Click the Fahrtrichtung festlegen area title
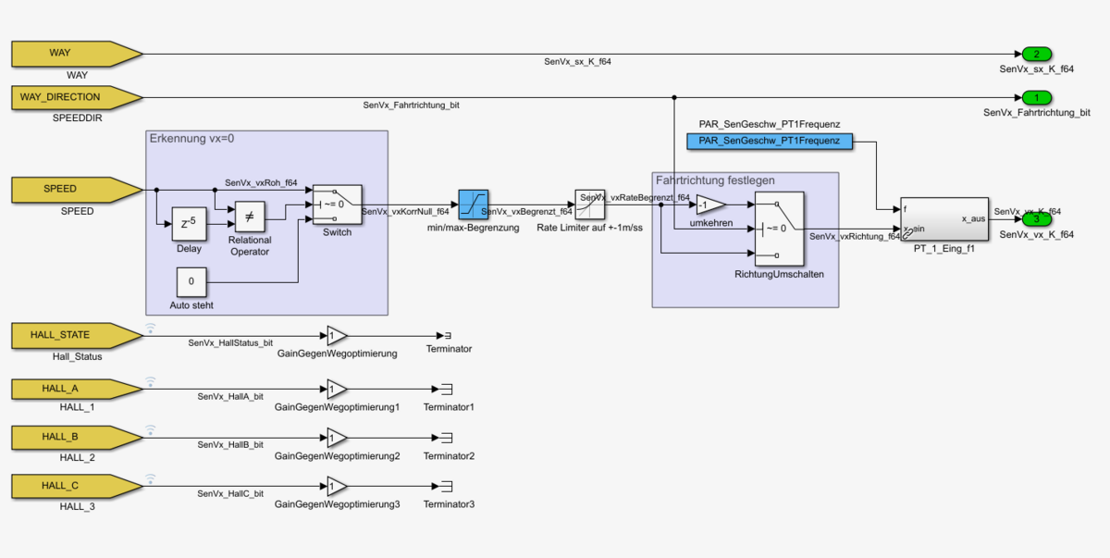Screen dimensions: 1110x558 tap(715, 180)
